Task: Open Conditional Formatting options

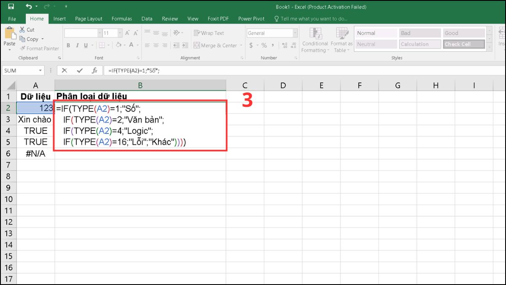Action: click(x=315, y=40)
